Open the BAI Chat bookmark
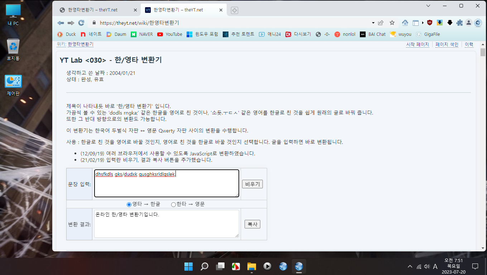This screenshot has width=487, height=275. point(373,34)
